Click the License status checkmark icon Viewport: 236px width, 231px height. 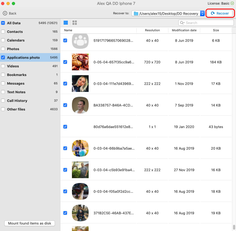pos(232,4)
